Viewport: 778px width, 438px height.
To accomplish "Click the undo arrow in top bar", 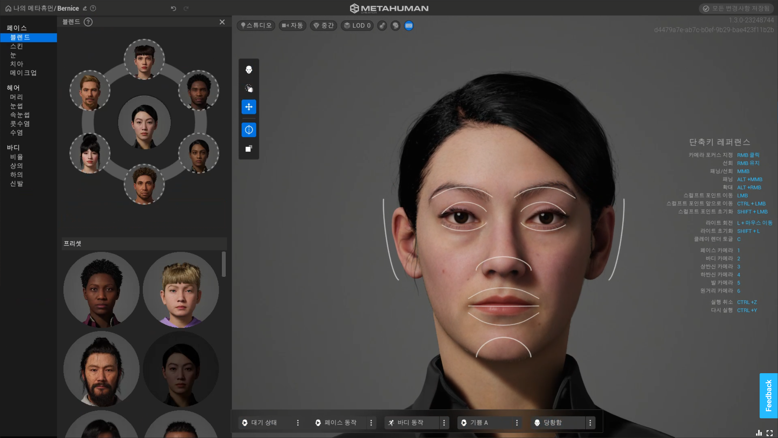I will pos(173,8).
